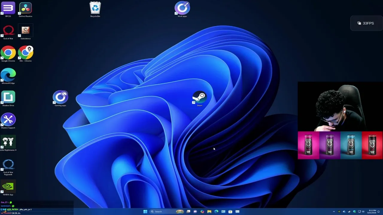Open Edge from the taskbar
Viewport: 383px width, 215px height.
point(216,211)
